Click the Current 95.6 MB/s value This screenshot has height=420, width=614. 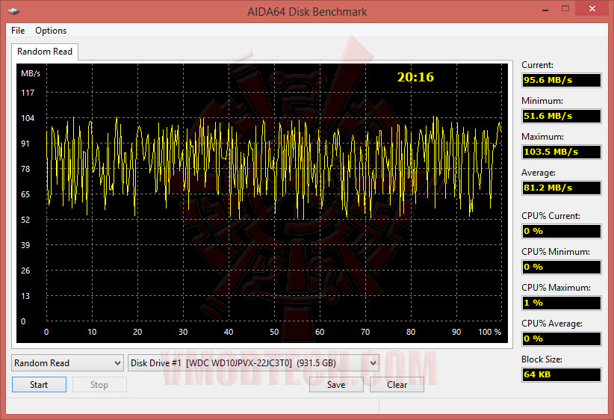coord(561,80)
